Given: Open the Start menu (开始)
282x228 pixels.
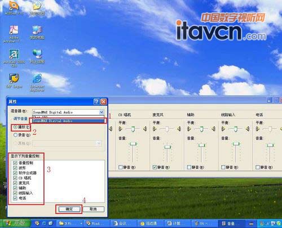Looking at the screenshot, I should tap(15, 223).
